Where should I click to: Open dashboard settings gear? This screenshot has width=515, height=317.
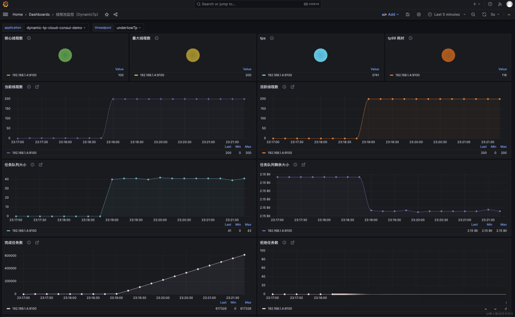(x=419, y=14)
